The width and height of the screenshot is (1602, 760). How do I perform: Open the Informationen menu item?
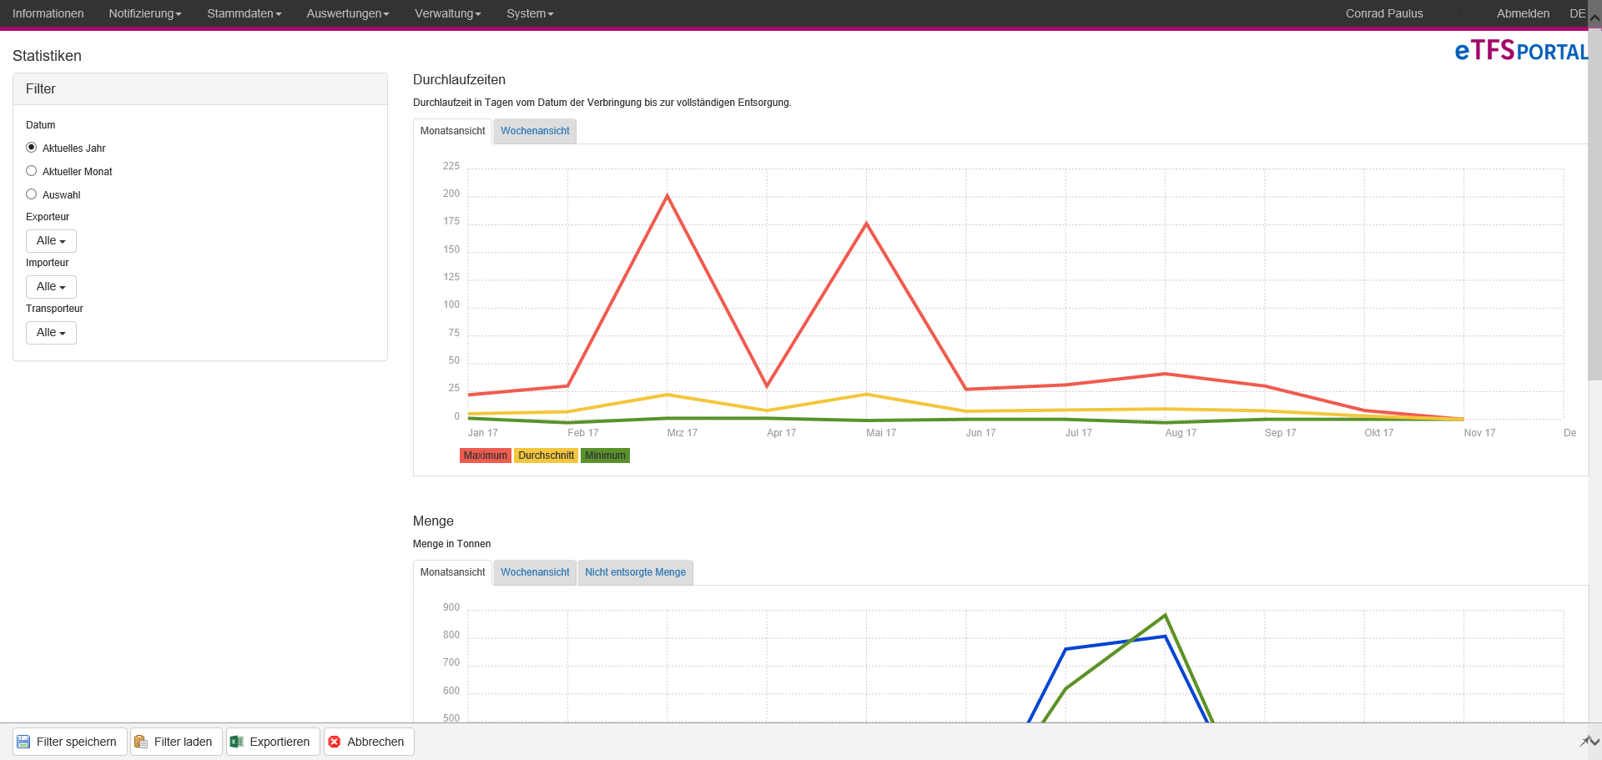(48, 13)
